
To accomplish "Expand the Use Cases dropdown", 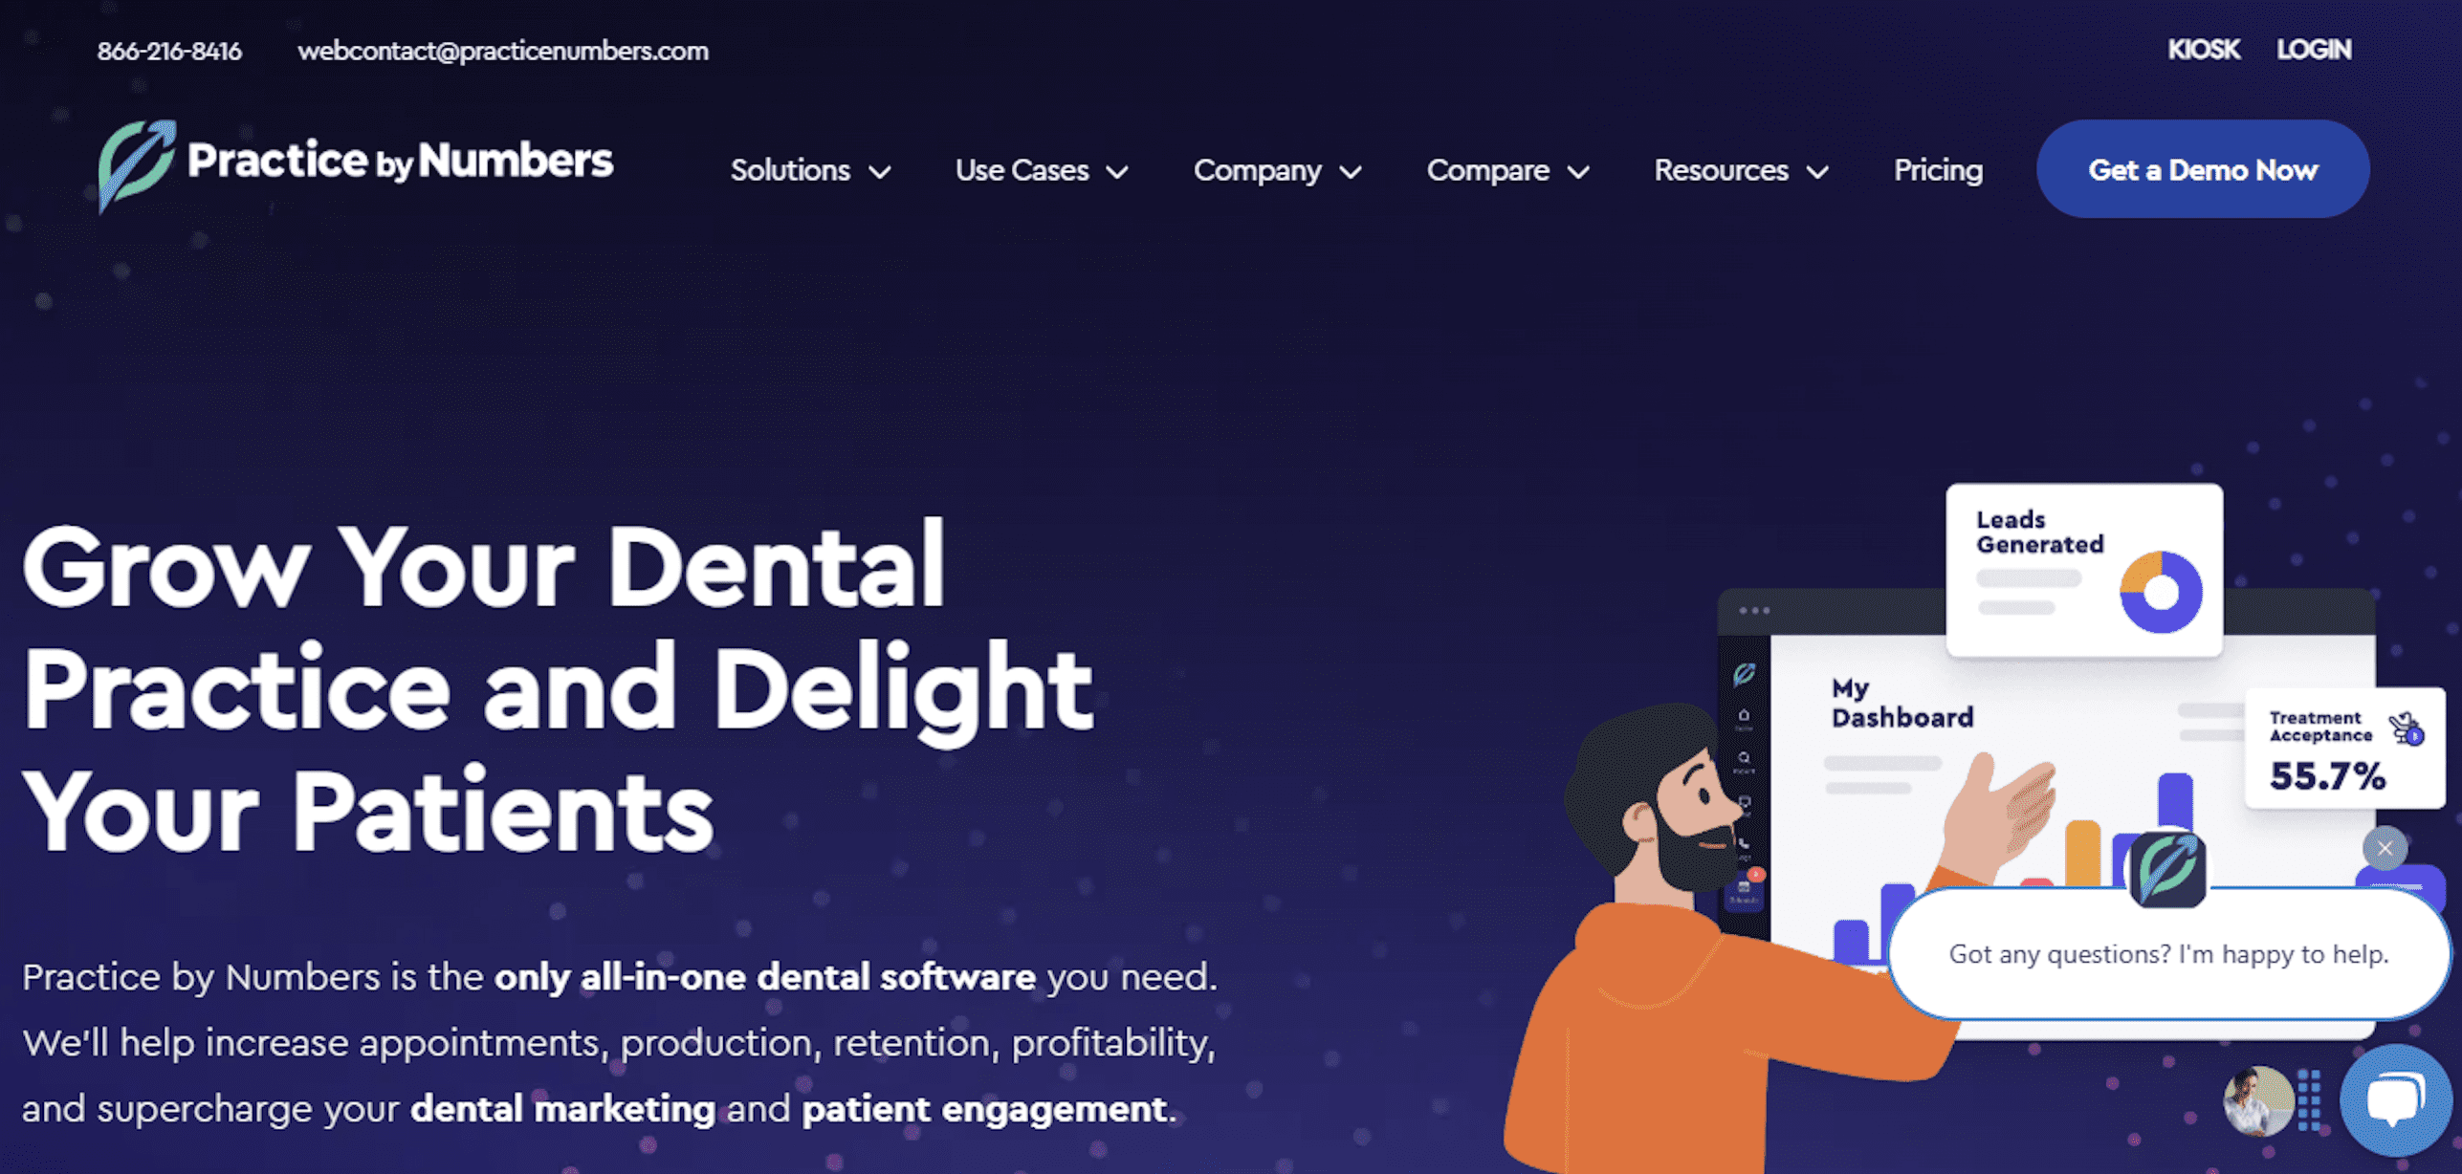I will pos(1042,170).
